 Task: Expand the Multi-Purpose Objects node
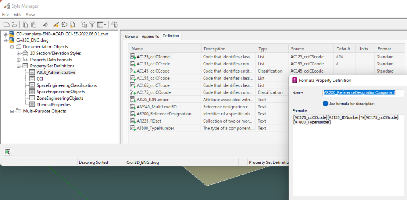[x=12, y=112]
